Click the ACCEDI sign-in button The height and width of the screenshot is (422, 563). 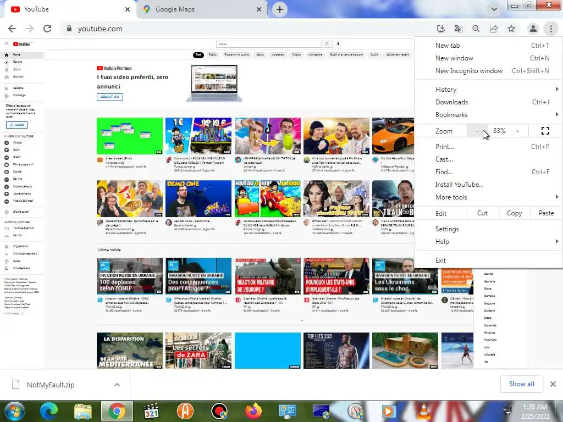click(x=16, y=125)
